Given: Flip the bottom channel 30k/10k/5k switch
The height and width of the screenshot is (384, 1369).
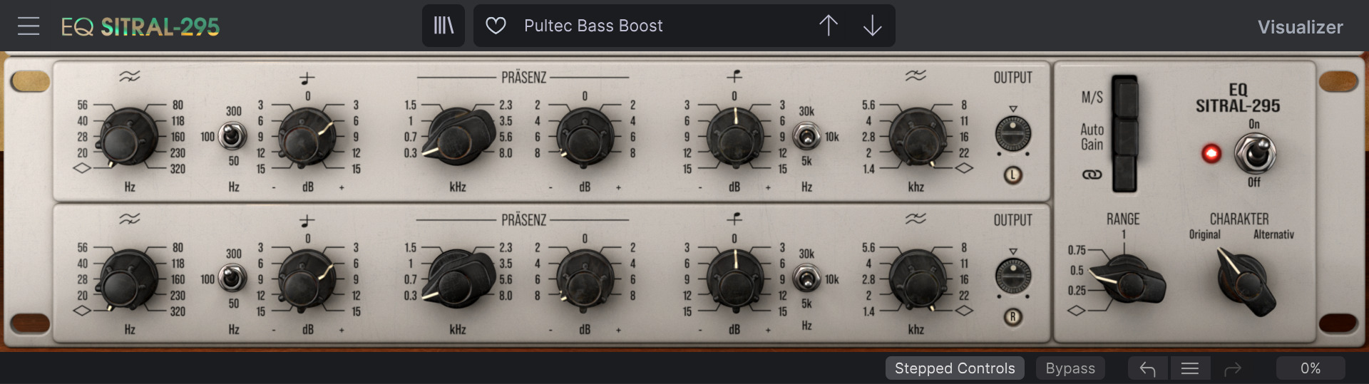Looking at the screenshot, I should (x=806, y=278).
